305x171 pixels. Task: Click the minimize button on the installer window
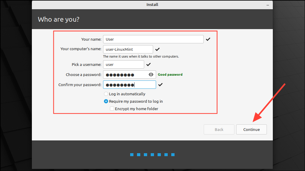coord(268,4)
